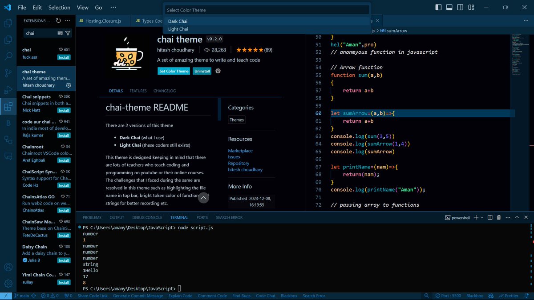The image size is (534, 300).
Task: Open the Explorer icon in activity bar
Action: click(x=8, y=24)
